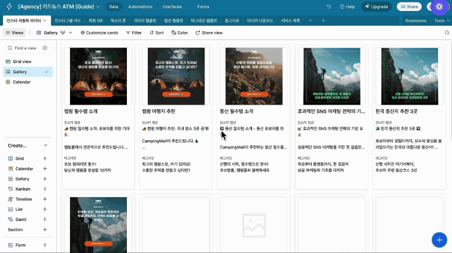Add a new Form view
452x253 pixels.
(x=45, y=245)
